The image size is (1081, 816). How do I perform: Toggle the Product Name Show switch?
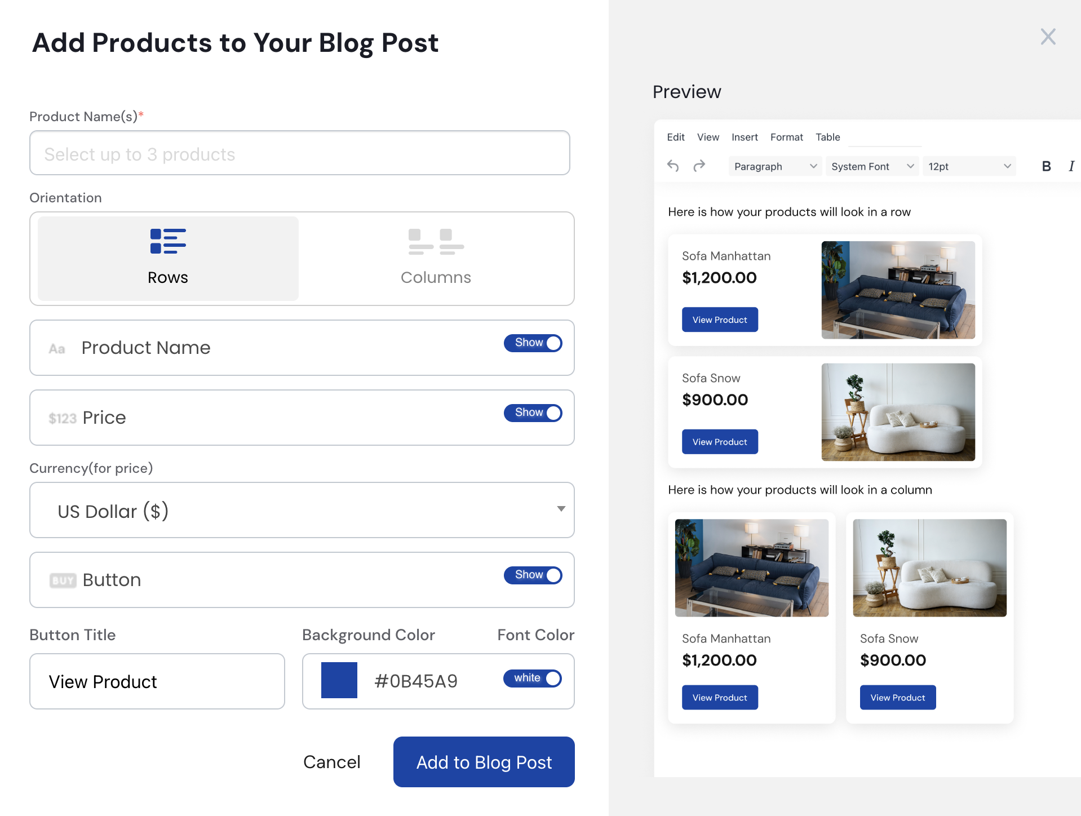point(533,343)
